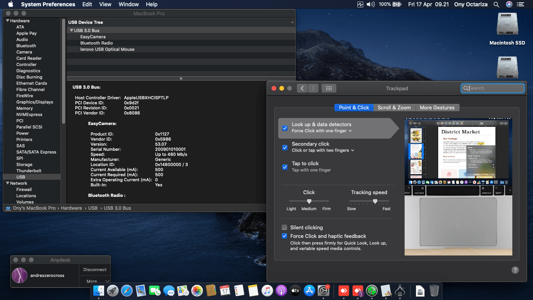This screenshot has width=533, height=300.
Task: Collapse the Hardware section in the sidebar
Action: point(7,21)
